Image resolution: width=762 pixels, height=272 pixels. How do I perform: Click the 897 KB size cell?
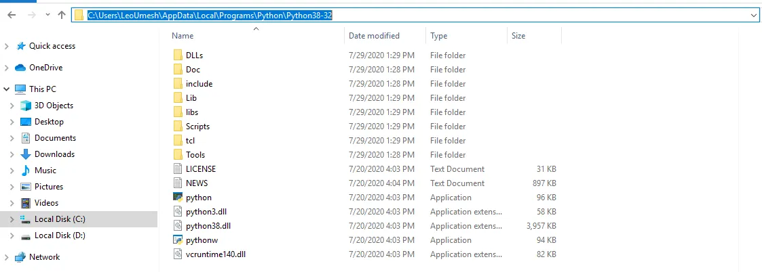(x=544, y=183)
